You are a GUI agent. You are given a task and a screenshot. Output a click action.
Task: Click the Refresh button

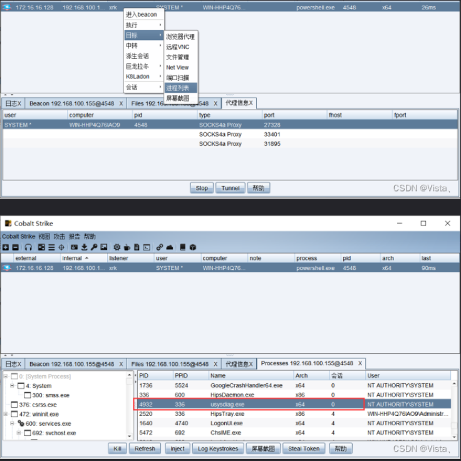click(x=145, y=448)
